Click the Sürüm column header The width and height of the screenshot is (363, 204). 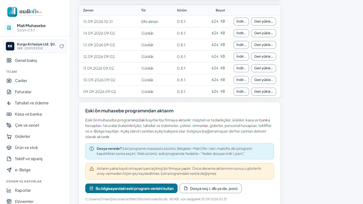point(182,10)
